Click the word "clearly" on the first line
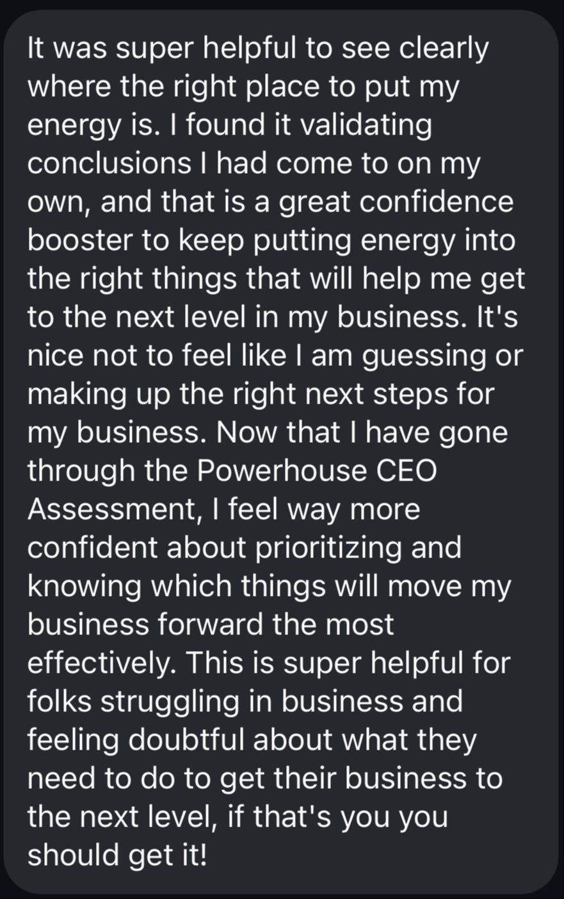Viewport: 564px width, 899px height. (444, 48)
